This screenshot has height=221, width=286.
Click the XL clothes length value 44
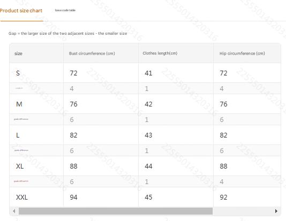pos(148,166)
